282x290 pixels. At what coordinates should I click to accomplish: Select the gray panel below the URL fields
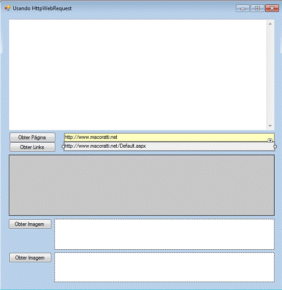point(142,185)
